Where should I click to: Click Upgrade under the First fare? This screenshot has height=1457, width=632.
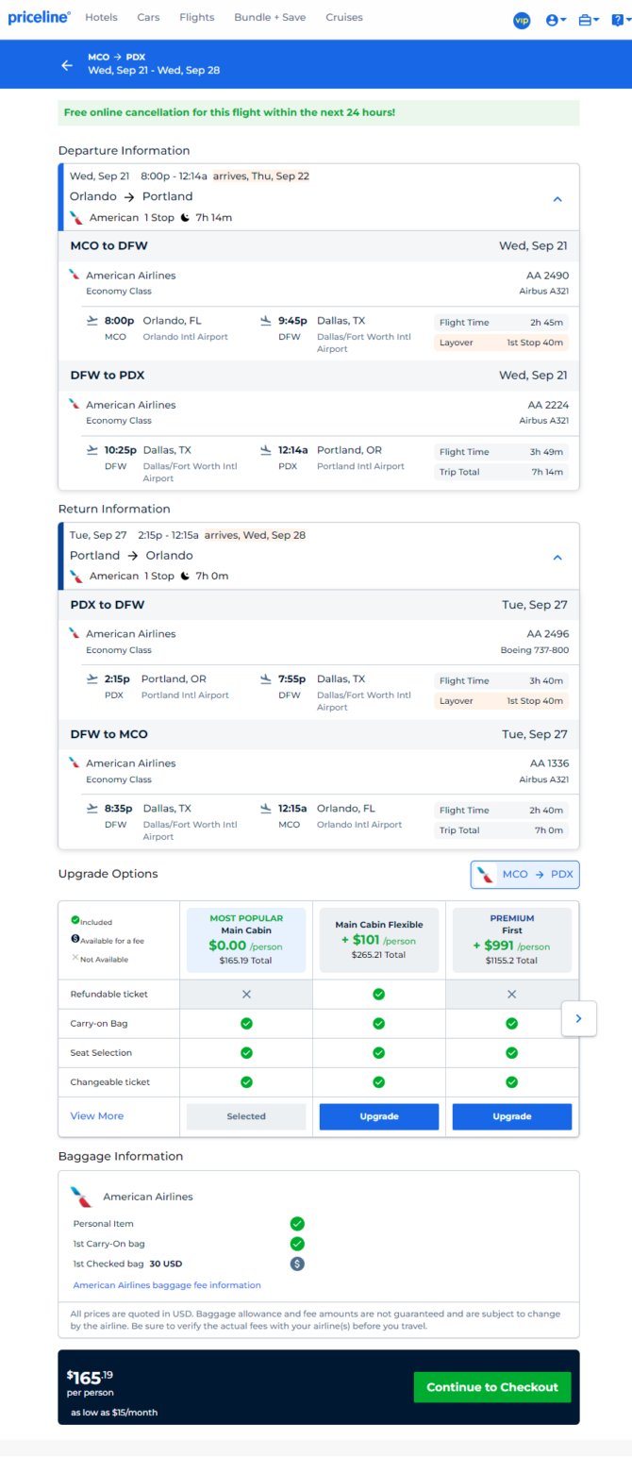coord(512,1116)
